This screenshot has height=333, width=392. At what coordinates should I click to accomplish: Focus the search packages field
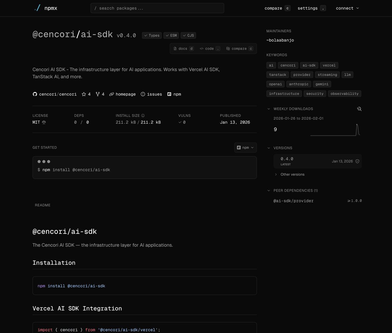coord(157,8)
